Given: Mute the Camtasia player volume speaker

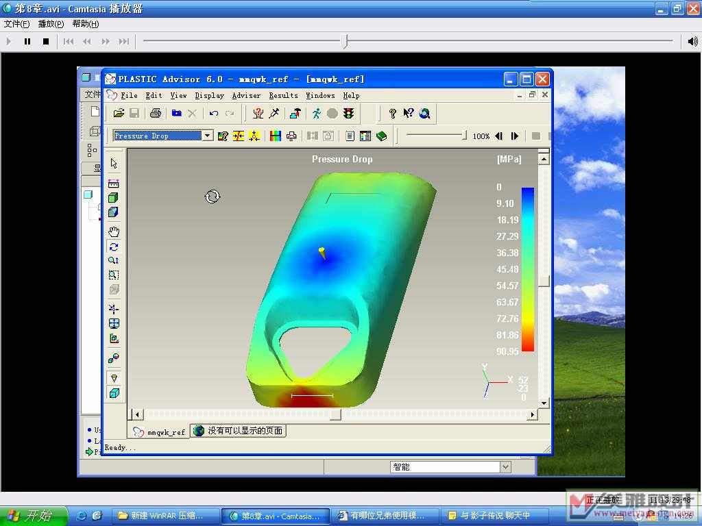Looking at the screenshot, I should click(x=692, y=42).
